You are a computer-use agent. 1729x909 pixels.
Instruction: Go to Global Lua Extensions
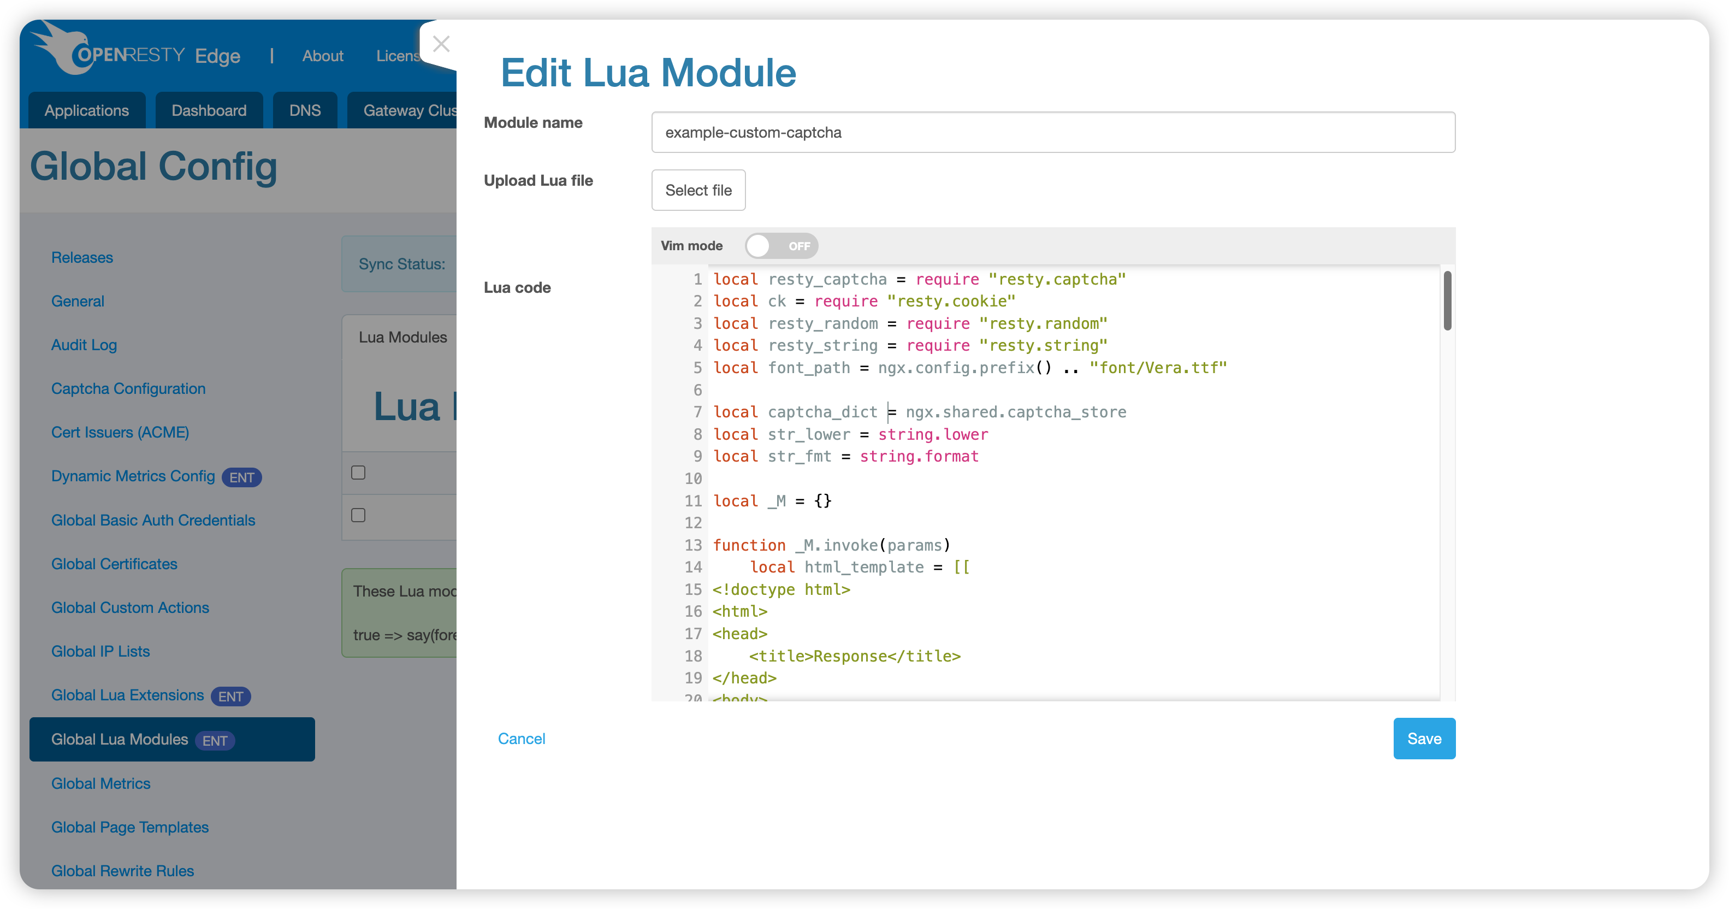pos(128,695)
